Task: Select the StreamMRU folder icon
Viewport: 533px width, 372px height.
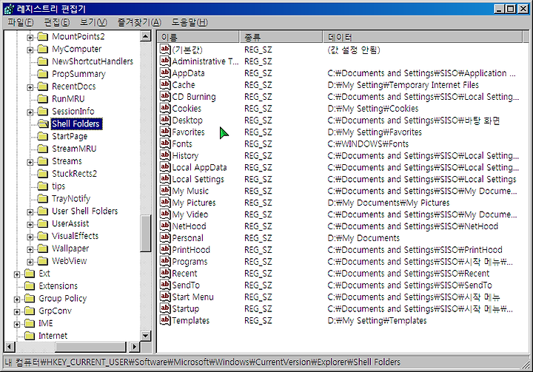Action: pyautogui.click(x=43, y=149)
